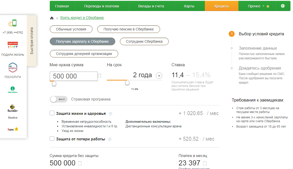The width and height of the screenshot is (293, 169).
Task: Toggle the Страховая программа switch
Action: point(59,99)
